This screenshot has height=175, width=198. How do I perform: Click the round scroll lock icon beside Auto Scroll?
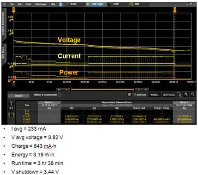pos(130,95)
